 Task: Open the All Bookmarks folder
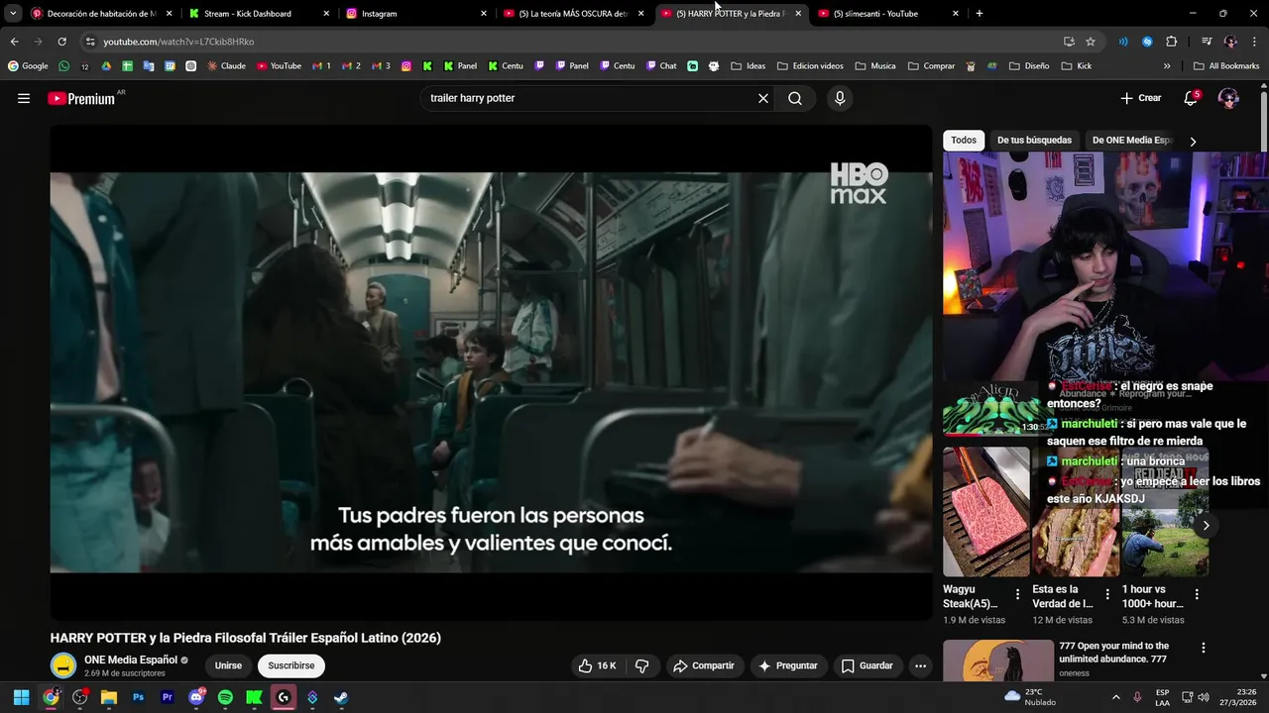pyautogui.click(x=1226, y=66)
